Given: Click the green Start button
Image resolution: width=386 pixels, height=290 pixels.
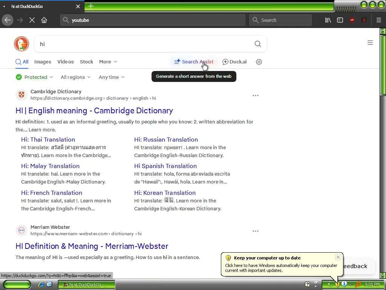Looking at the screenshot, I should click(x=17, y=284).
